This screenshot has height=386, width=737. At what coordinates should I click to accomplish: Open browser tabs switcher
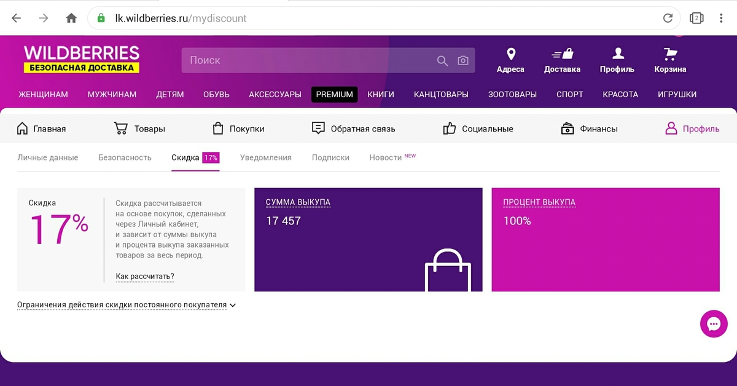(x=696, y=18)
